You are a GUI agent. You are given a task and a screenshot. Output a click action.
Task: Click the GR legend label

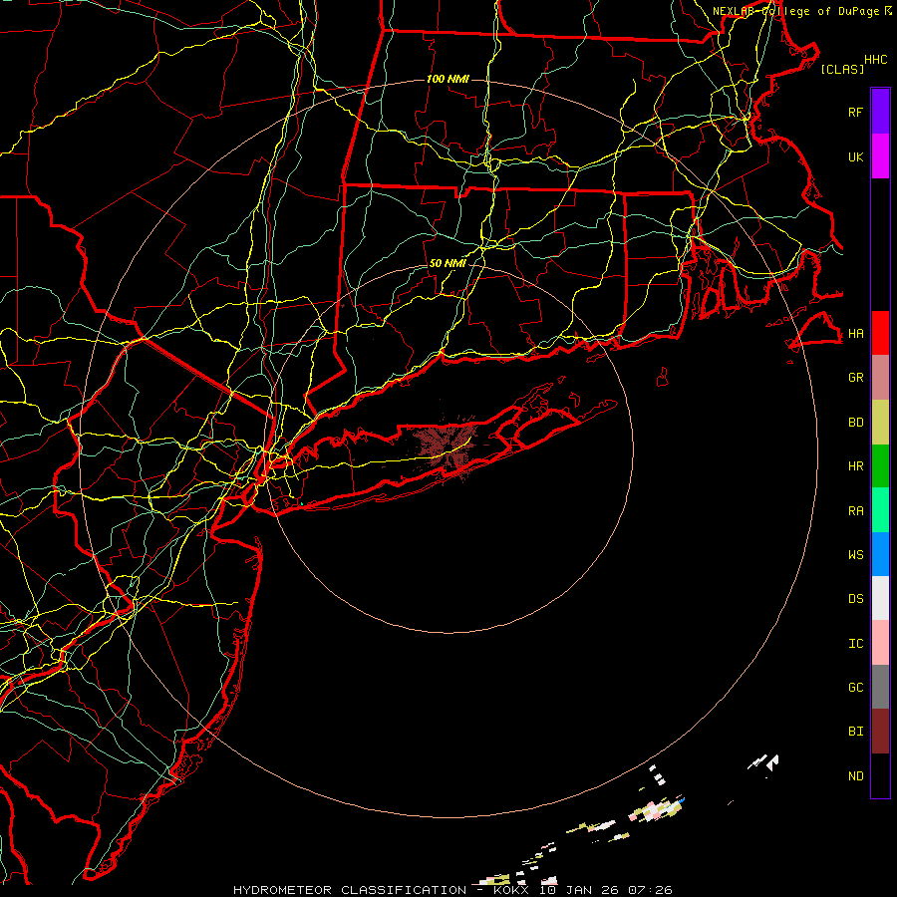[855, 378]
